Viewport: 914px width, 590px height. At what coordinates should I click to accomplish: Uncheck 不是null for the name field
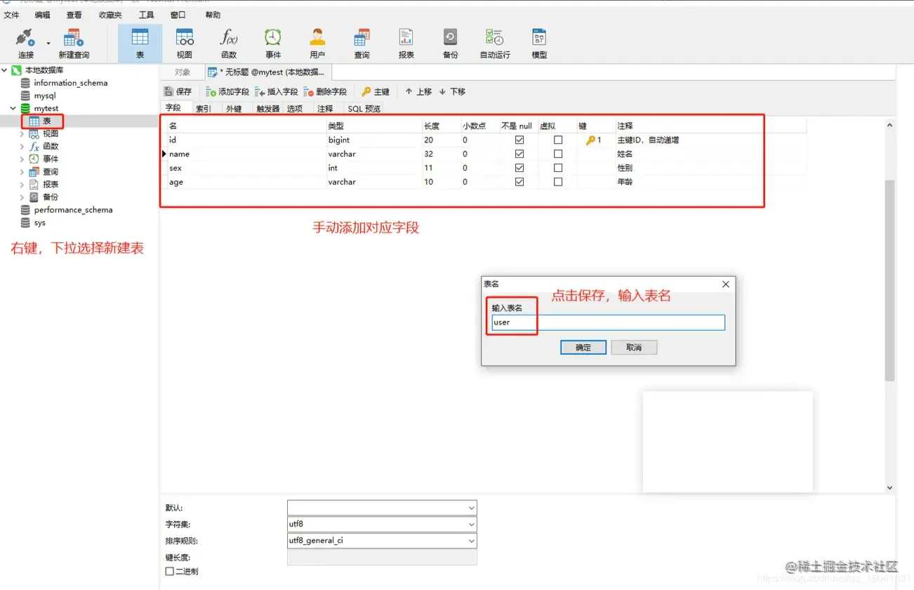pyautogui.click(x=519, y=153)
